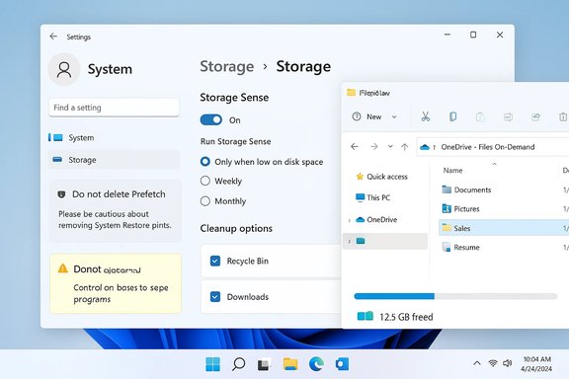Click the Cleanup options heading
This screenshot has height=379, width=569.
point(236,229)
